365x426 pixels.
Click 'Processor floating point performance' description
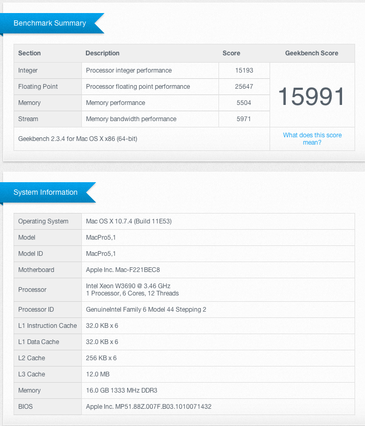click(x=138, y=86)
